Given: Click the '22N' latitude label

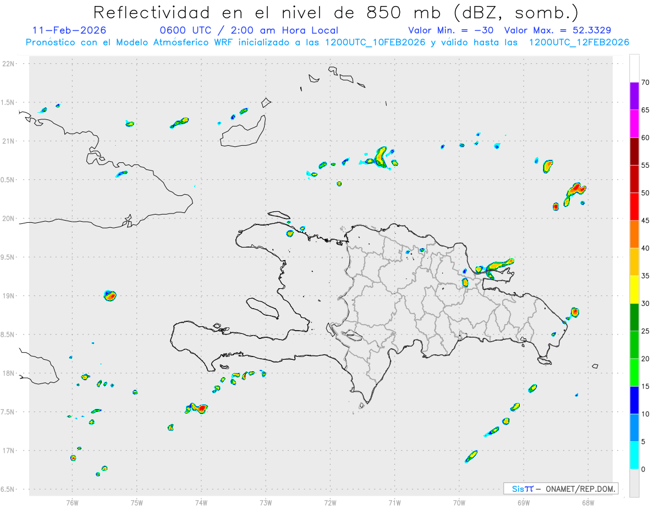Looking at the screenshot, I should (x=9, y=64).
